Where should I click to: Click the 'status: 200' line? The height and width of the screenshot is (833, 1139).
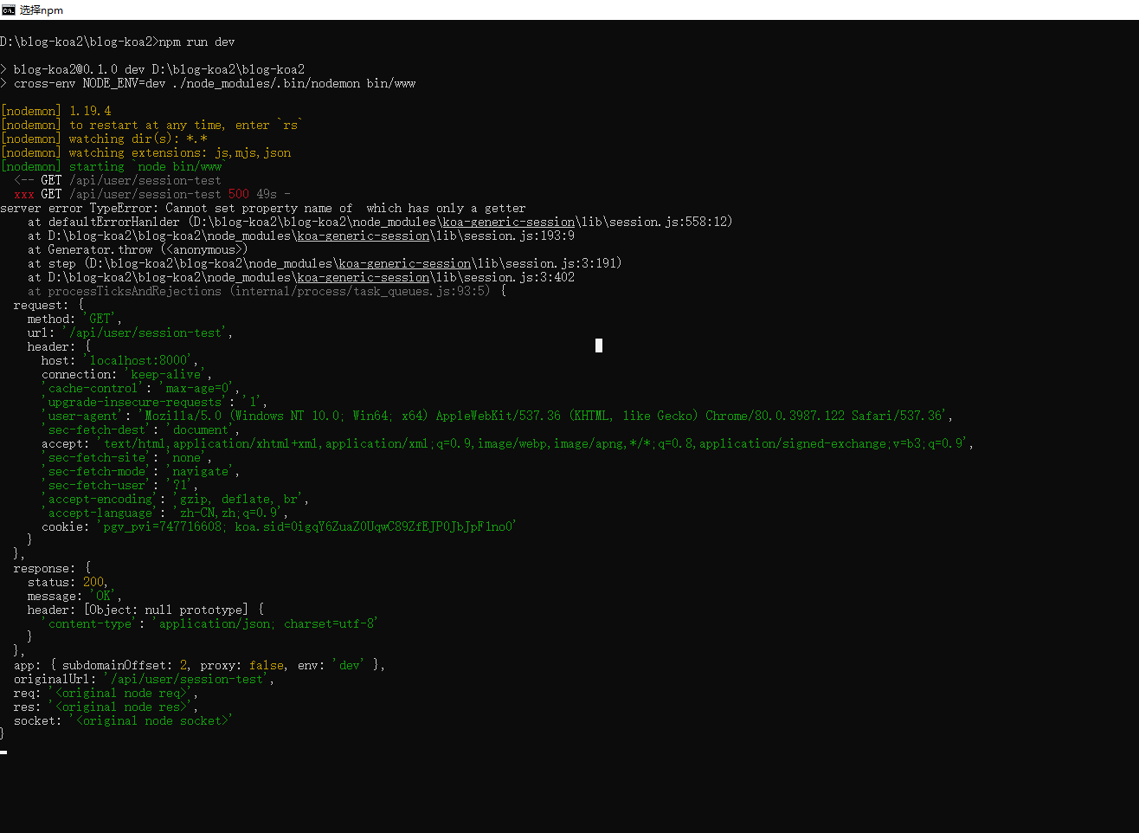click(x=68, y=582)
